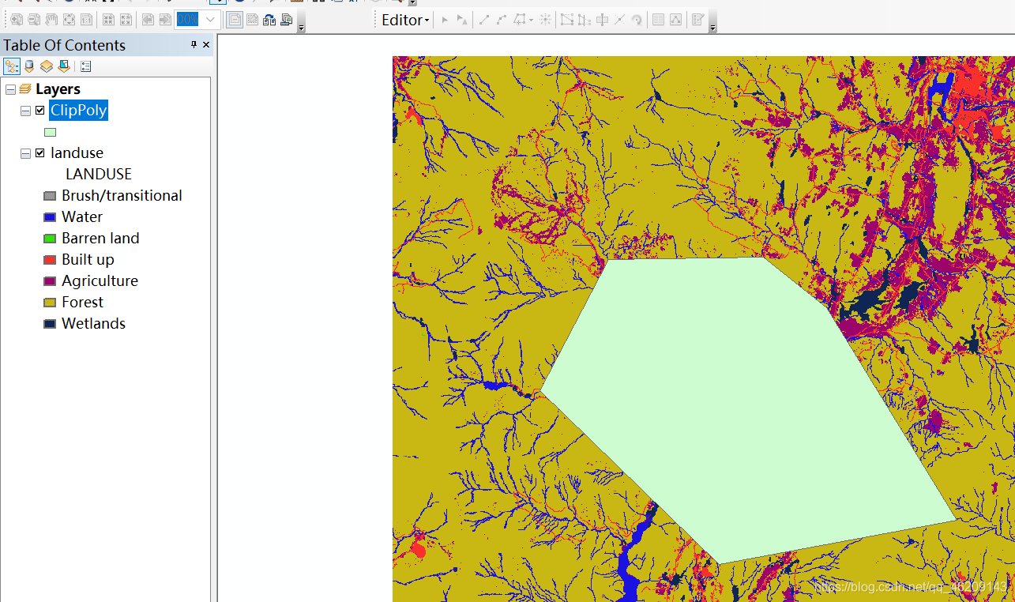Image resolution: width=1015 pixels, height=602 pixels.
Task: Select the landuse layer name
Action: point(77,153)
